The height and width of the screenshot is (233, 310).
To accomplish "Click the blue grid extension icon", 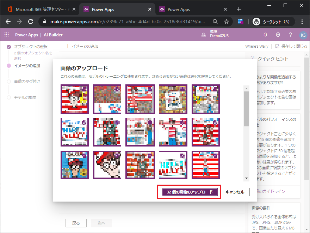I will tap(240, 22).
